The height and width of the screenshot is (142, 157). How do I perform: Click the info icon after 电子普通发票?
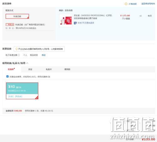19,55
